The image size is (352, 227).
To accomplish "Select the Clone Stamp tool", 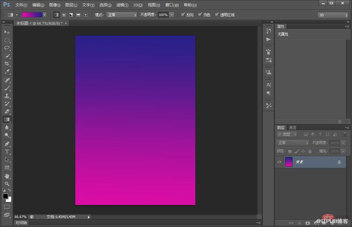I will coord(7,96).
